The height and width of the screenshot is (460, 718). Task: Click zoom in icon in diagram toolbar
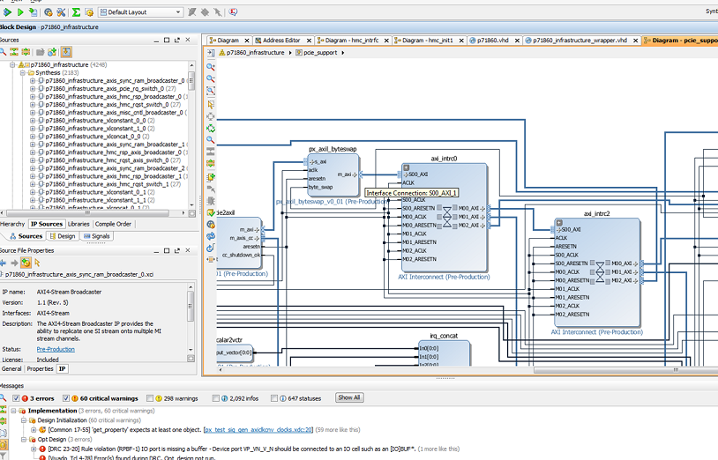211,66
